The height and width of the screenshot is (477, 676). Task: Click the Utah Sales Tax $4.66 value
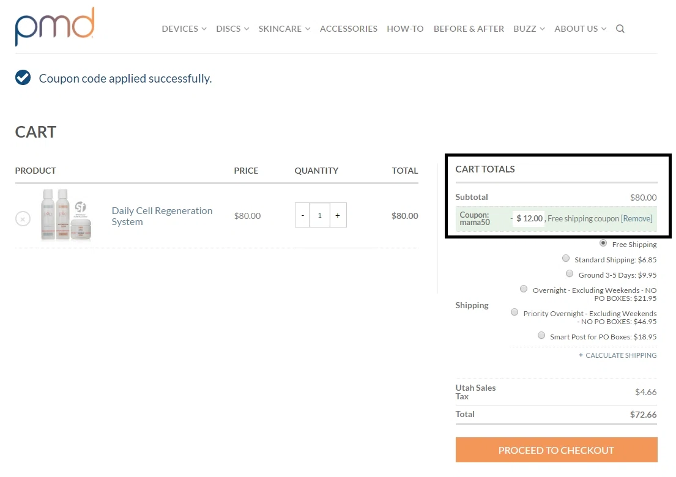click(646, 392)
